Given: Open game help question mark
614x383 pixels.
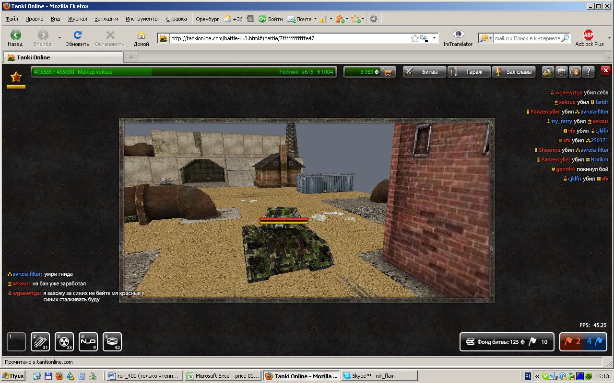Looking at the screenshot, I should pos(589,72).
